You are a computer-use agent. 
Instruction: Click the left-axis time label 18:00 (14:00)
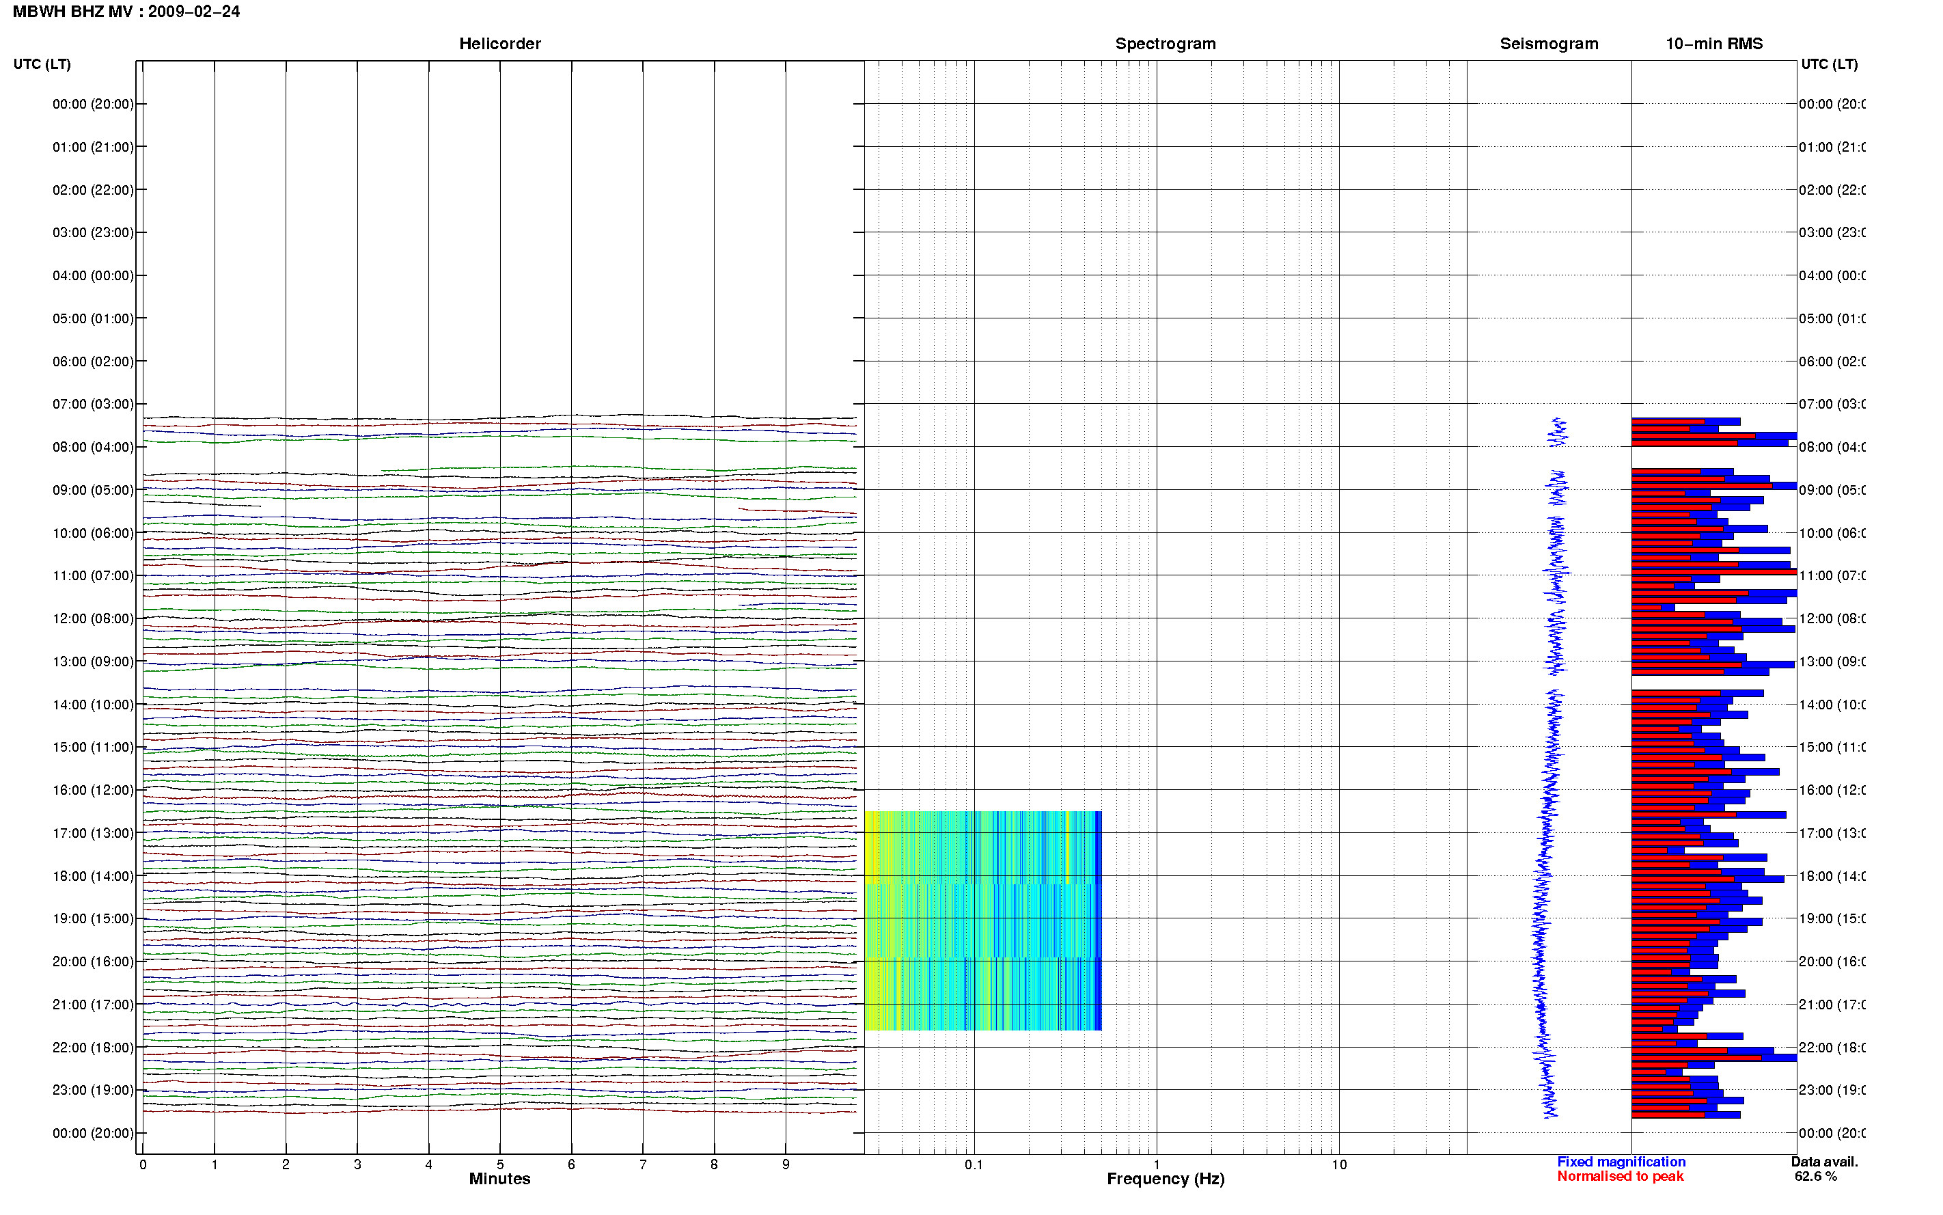pyautogui.click(x=93, y=876)
